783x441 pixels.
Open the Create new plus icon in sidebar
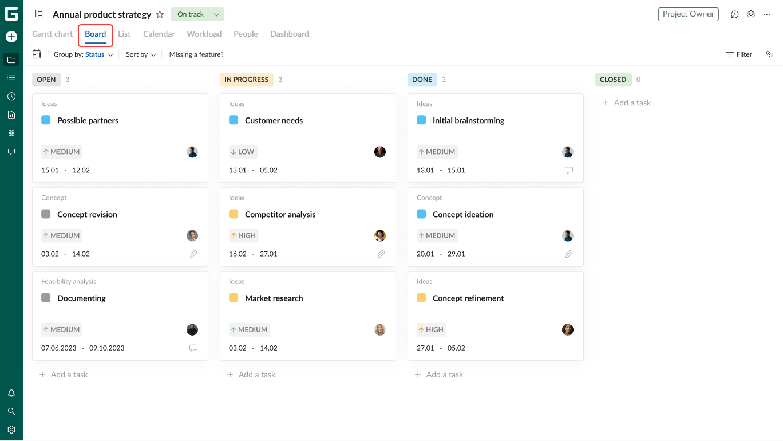(11, 37)
